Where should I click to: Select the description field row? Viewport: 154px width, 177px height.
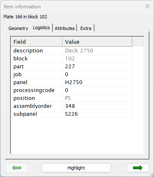click(x=72, y=50)
